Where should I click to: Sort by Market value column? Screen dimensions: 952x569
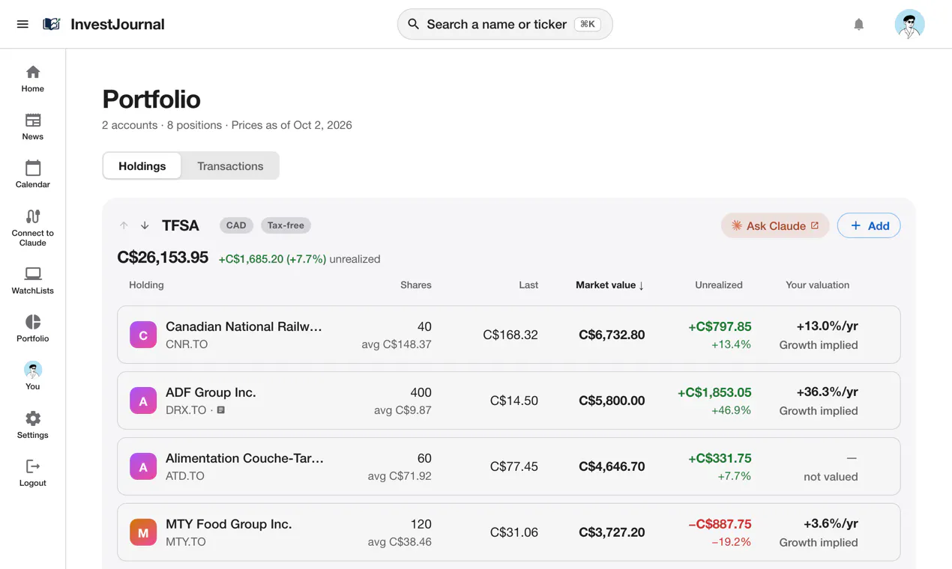coord(609,285)
